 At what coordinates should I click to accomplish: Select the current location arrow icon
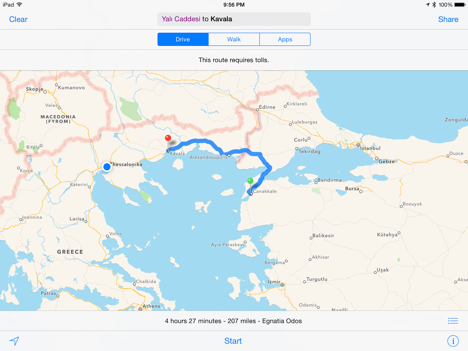point(14,341)
